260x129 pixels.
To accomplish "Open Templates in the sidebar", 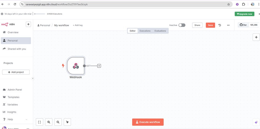I will (13, 97).
